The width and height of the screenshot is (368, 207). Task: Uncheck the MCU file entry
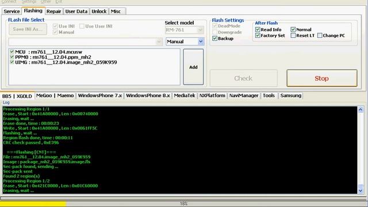pyautogui.click(x=12, y=51)
